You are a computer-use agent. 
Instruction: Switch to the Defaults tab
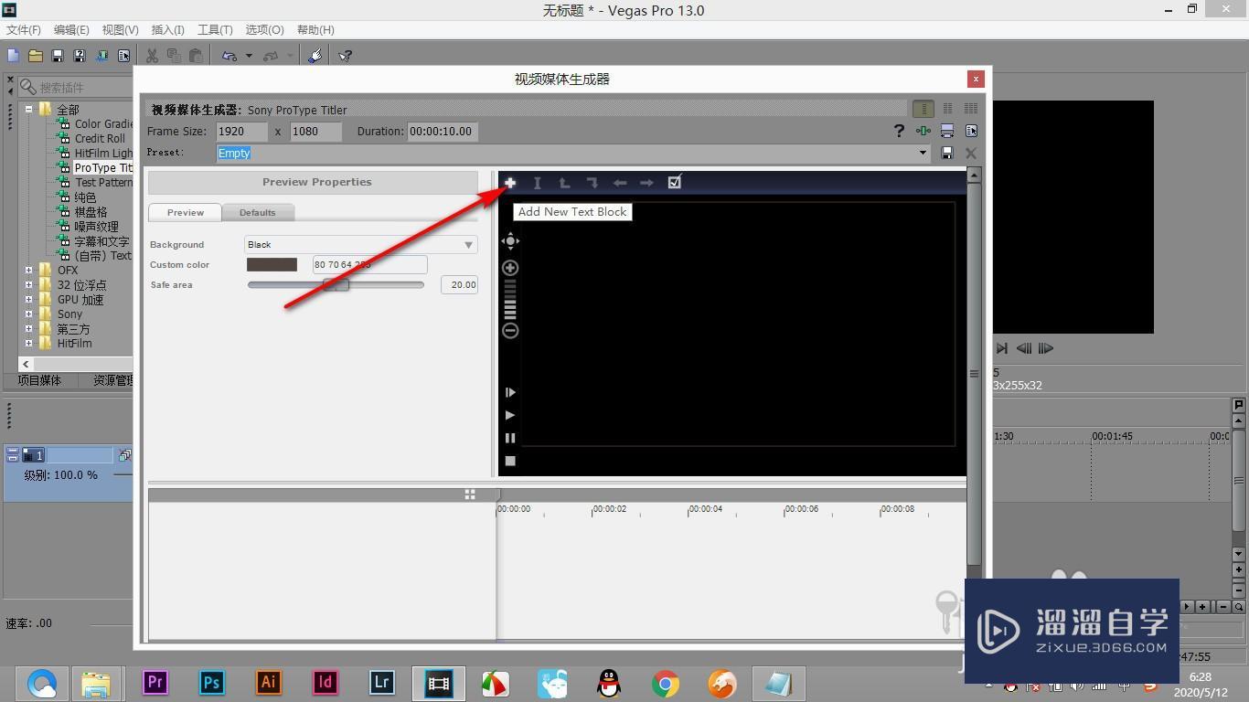(257, 212)
